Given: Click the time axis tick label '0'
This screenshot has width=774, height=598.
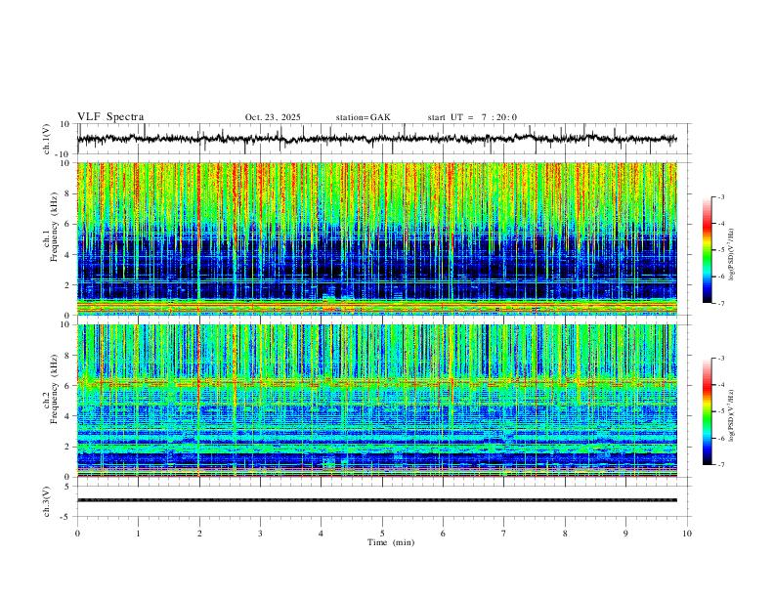Looking at the screenshot, I should tap(77, 534).
